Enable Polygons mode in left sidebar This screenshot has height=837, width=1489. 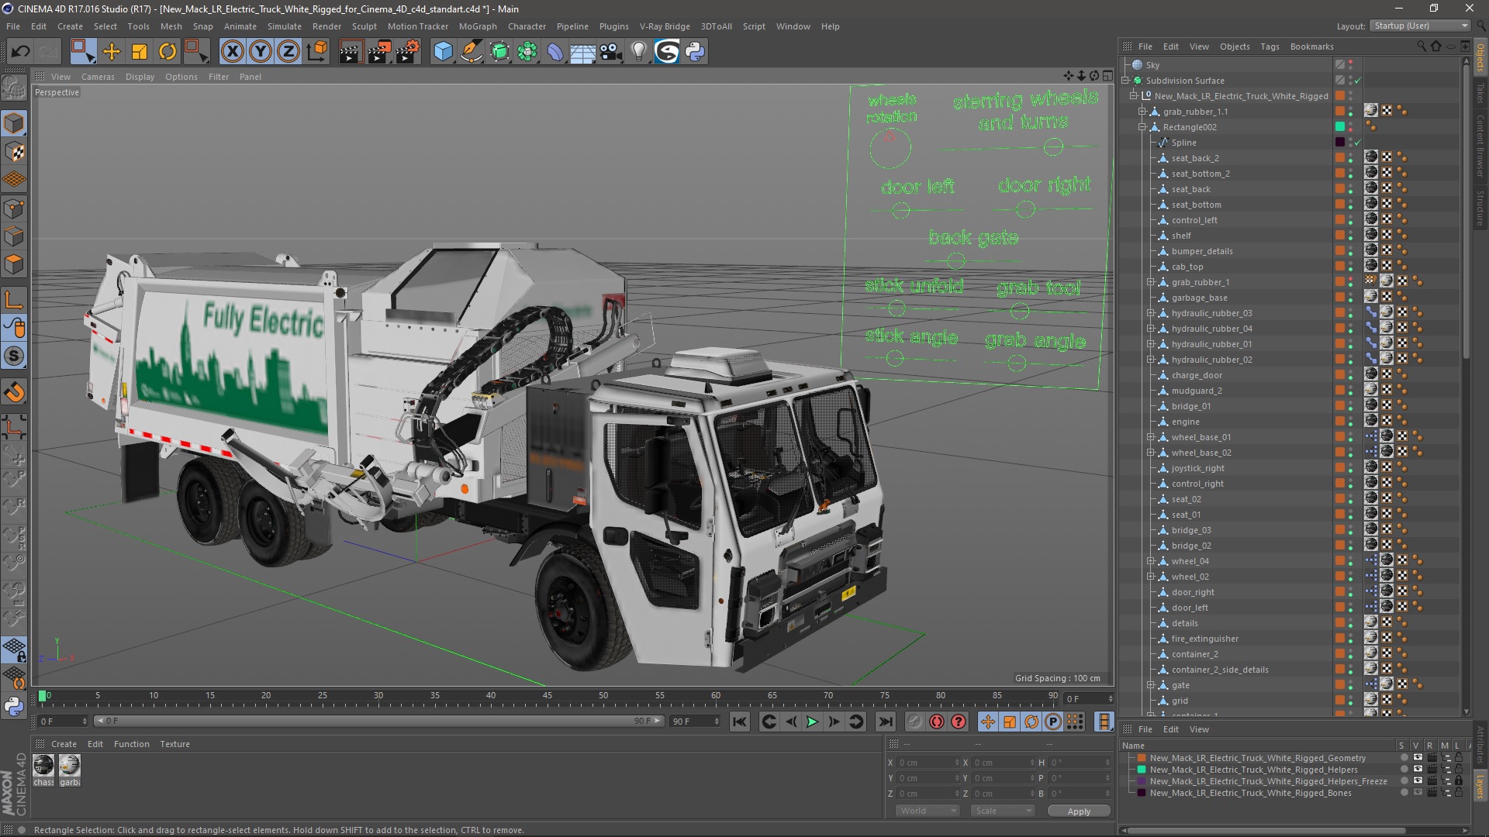[14, 264]
